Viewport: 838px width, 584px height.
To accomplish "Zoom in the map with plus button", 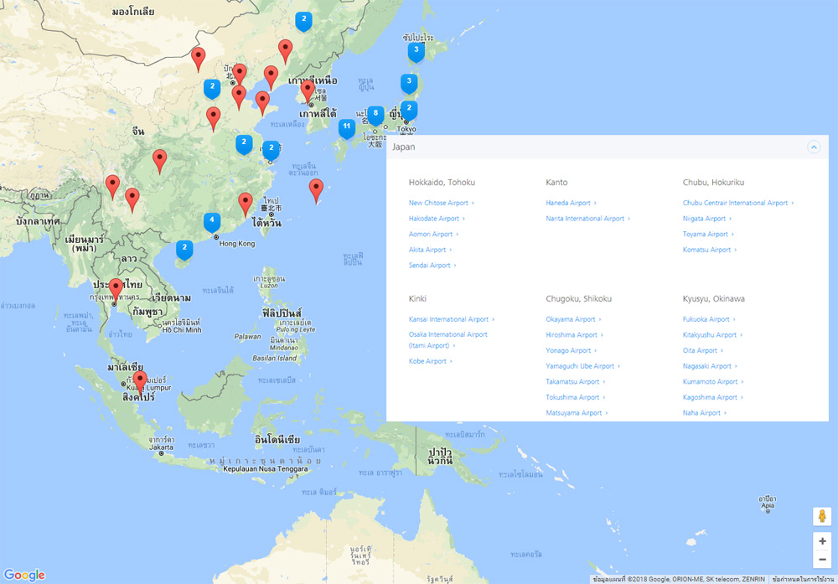I will (822, 541).
